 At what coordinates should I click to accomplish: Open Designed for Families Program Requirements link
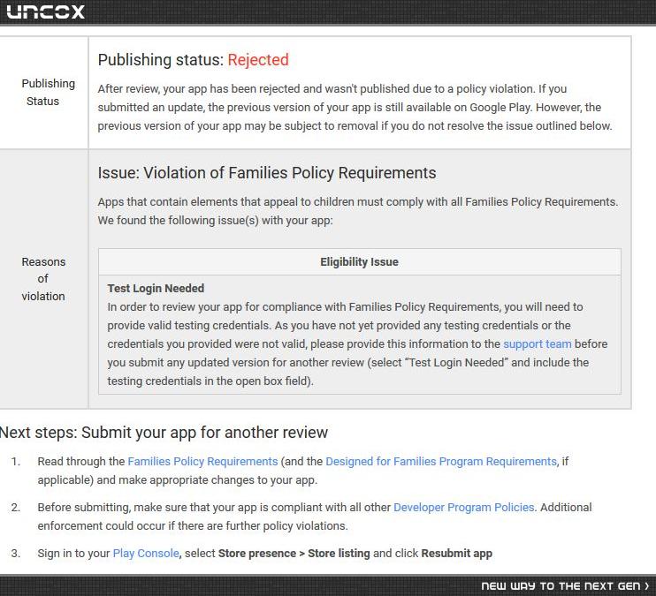coord(441,462)
